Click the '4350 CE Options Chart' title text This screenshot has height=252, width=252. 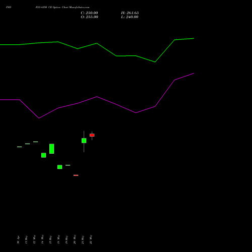54,7
